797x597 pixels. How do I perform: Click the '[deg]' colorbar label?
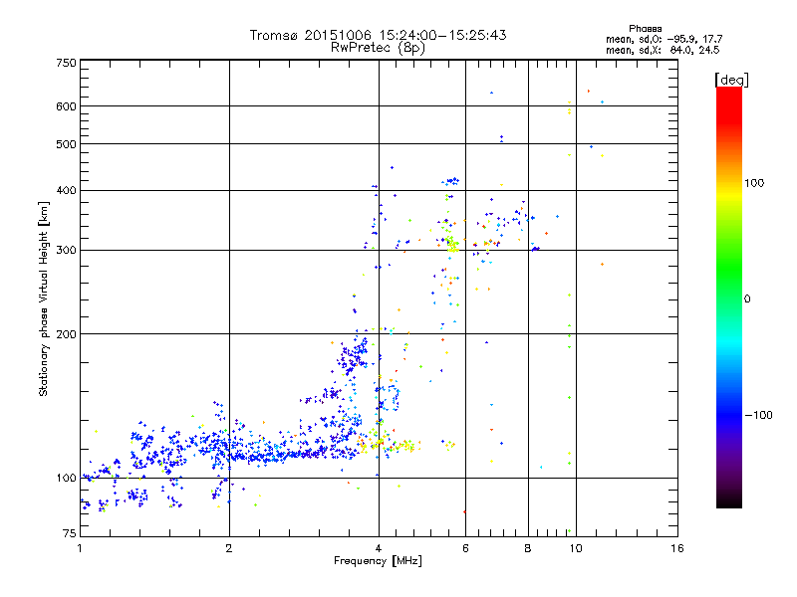tap(731, 80)
